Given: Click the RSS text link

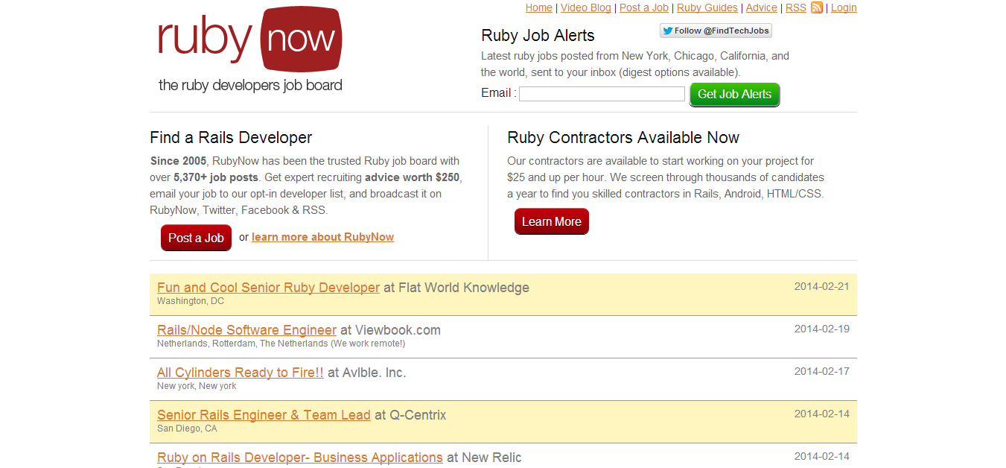Looking at the screenshot, I should tap(796, 7).
